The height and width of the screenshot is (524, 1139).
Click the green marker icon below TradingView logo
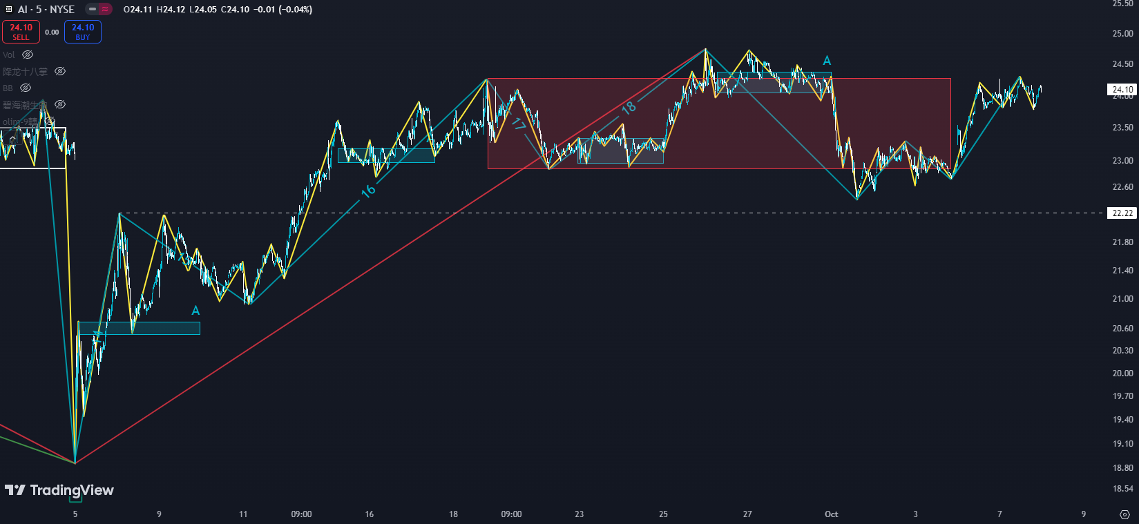[75, 496]
